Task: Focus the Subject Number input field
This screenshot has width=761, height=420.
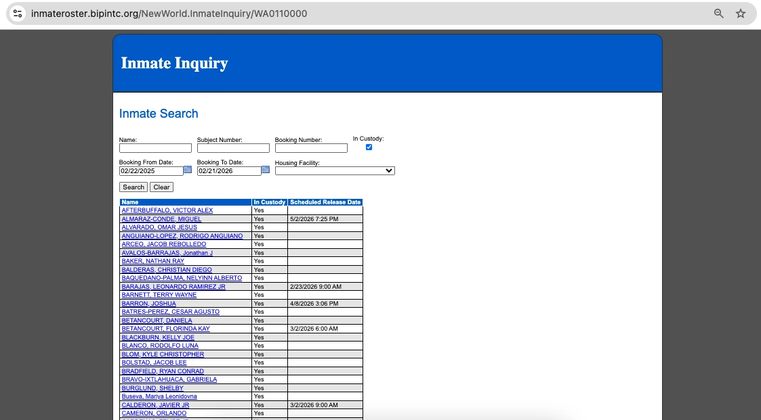Action: [x=233, y=148]
